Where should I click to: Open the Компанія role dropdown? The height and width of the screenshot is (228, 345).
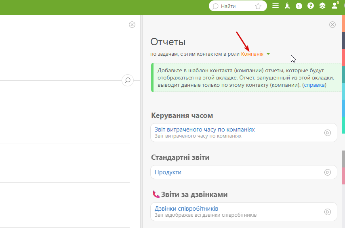[252, 54]
